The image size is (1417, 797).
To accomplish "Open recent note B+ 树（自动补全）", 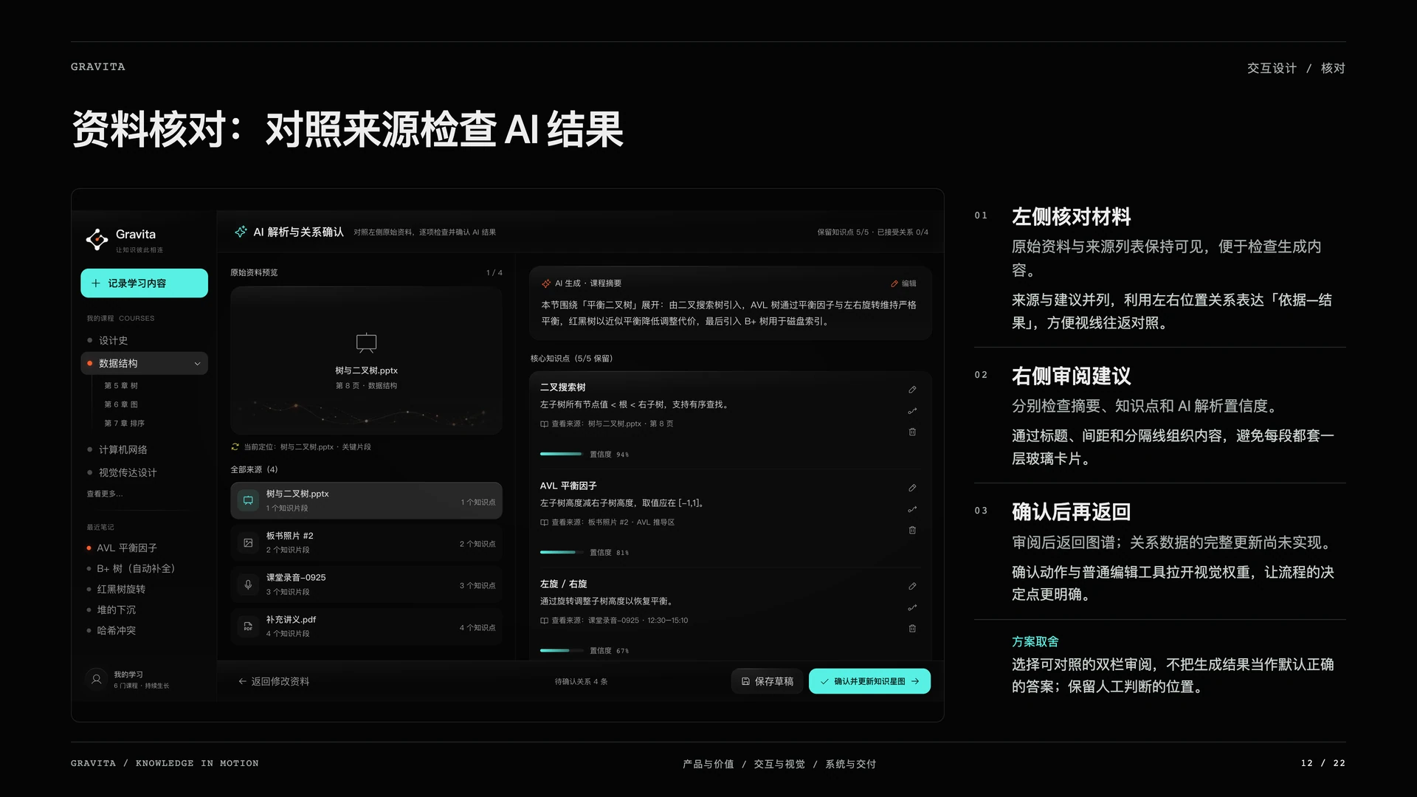I will (x=135, y=568).
